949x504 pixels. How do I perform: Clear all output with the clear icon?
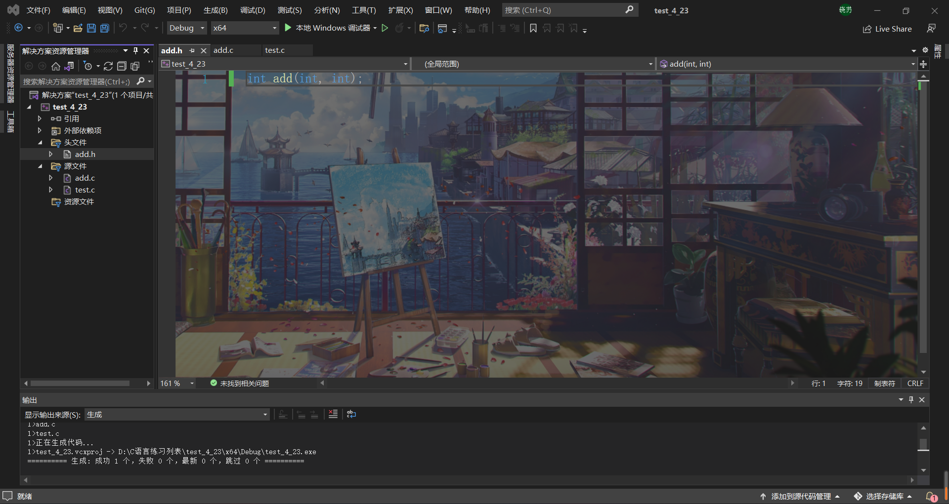click(x=333, y=414)
